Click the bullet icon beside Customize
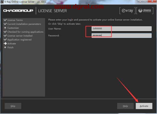The image size is (157, 114). (5, 28)
